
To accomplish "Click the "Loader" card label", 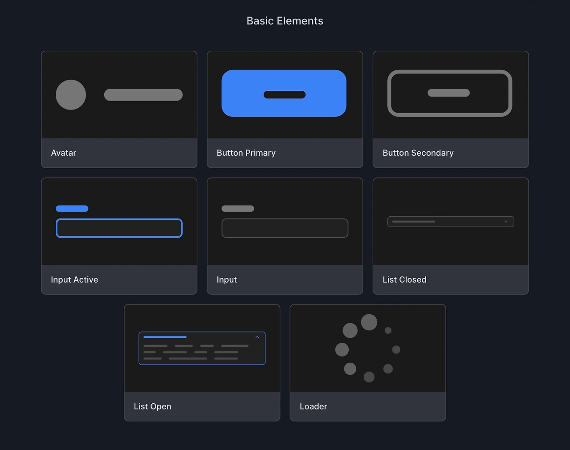I will [313, 406].
